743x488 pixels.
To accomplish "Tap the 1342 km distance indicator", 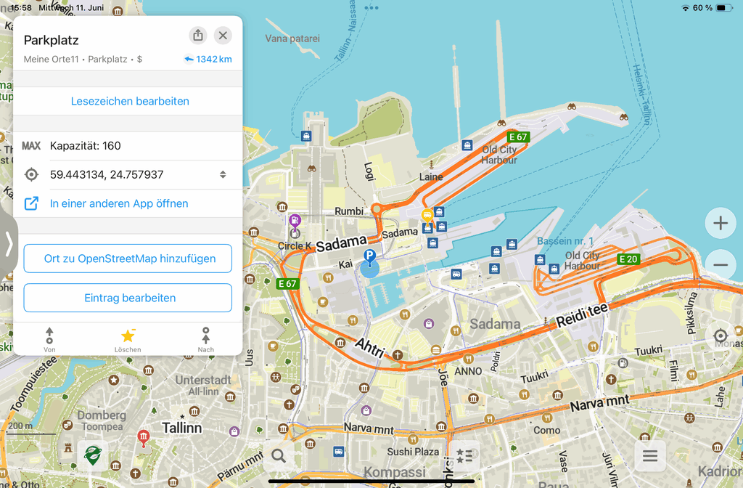I will click(x=208, y=60).
